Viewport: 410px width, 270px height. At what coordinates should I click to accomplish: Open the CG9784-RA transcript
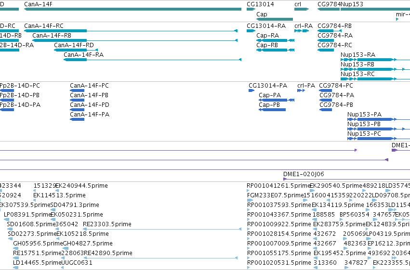coord(335,36)
